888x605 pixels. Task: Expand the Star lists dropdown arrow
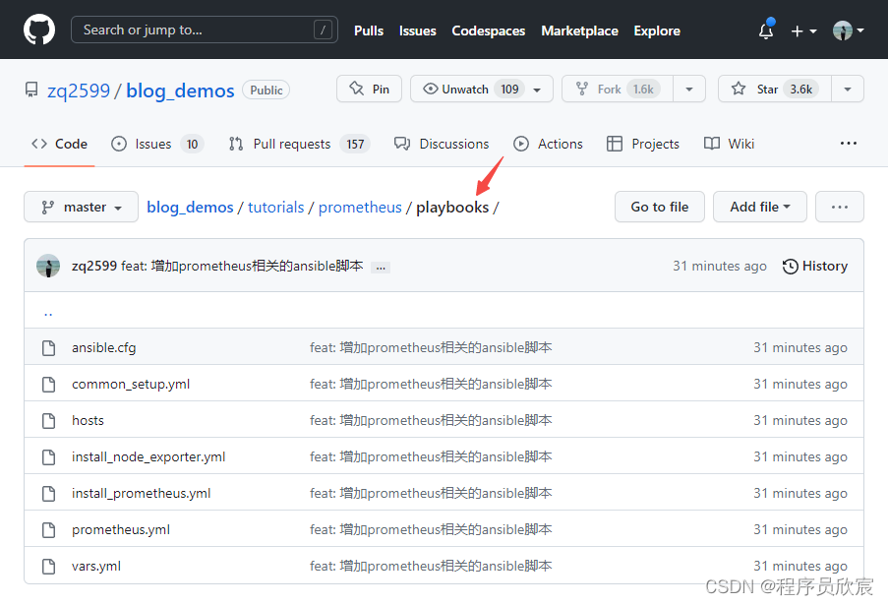coord(848,89)
